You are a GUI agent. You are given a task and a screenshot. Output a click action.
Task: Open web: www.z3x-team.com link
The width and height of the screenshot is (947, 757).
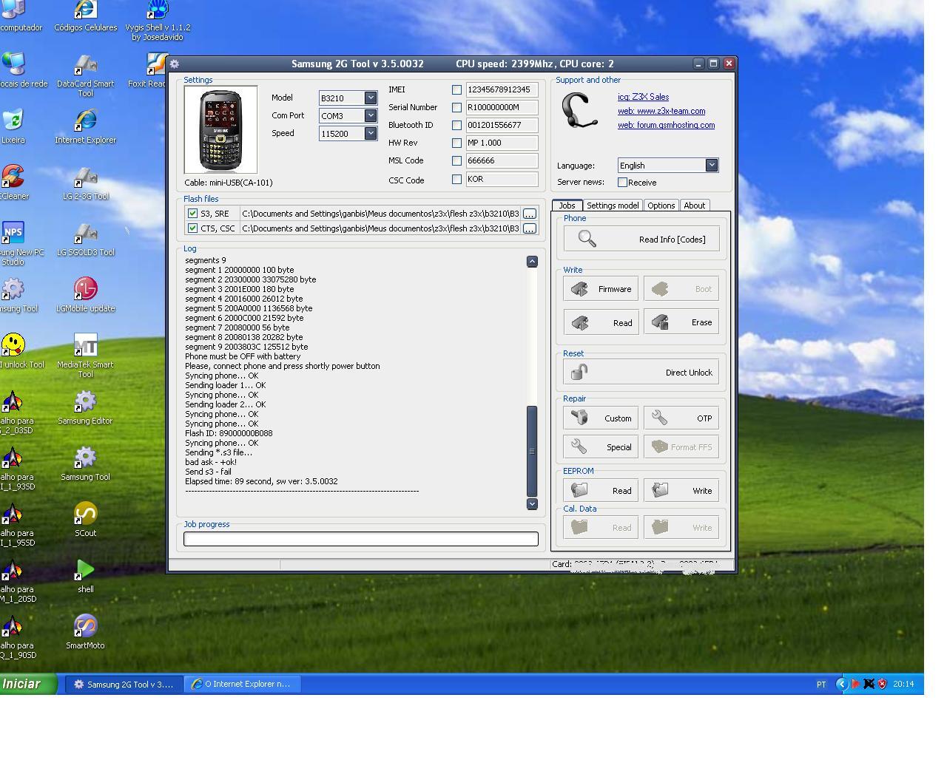tap(661, 111)
